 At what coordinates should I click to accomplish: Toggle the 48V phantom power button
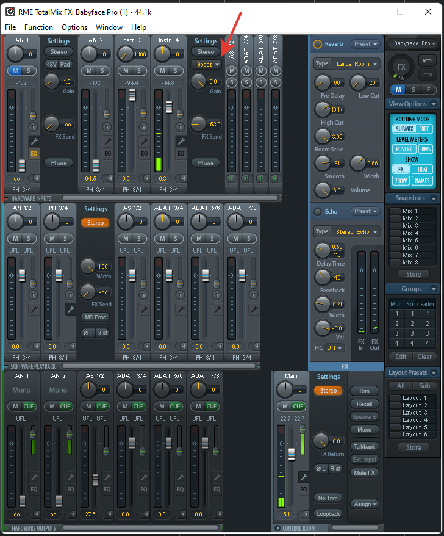pos(52,64)
